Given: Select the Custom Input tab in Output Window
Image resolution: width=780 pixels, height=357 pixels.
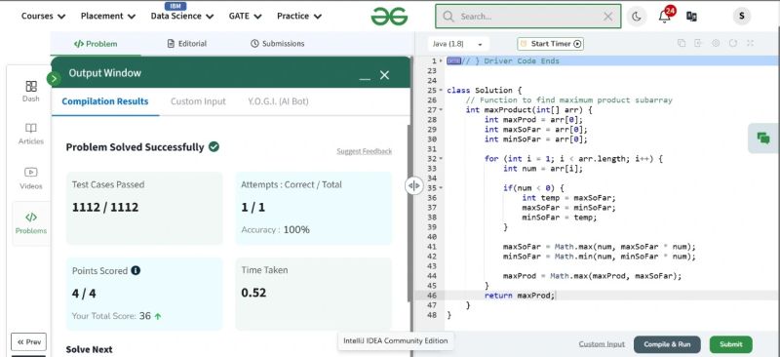Looking at the screenshot, I should coord(198,101).
